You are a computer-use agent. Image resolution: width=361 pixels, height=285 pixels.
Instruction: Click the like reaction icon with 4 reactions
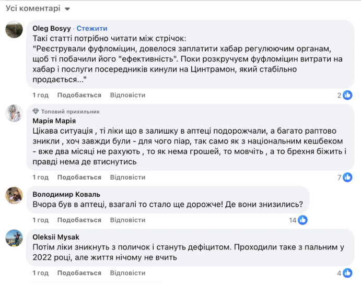[347, 272]
